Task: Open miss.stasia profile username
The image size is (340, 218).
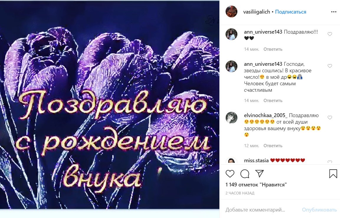Action: coord(256,160)
